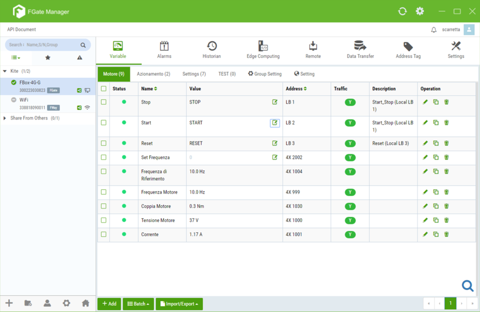
Task: Click the Add button
Action: pyautogui.click(x=109, y=304)
